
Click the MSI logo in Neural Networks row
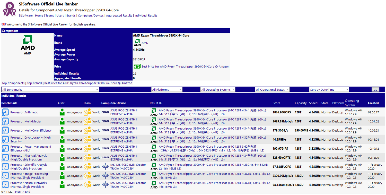coord(106,185)
